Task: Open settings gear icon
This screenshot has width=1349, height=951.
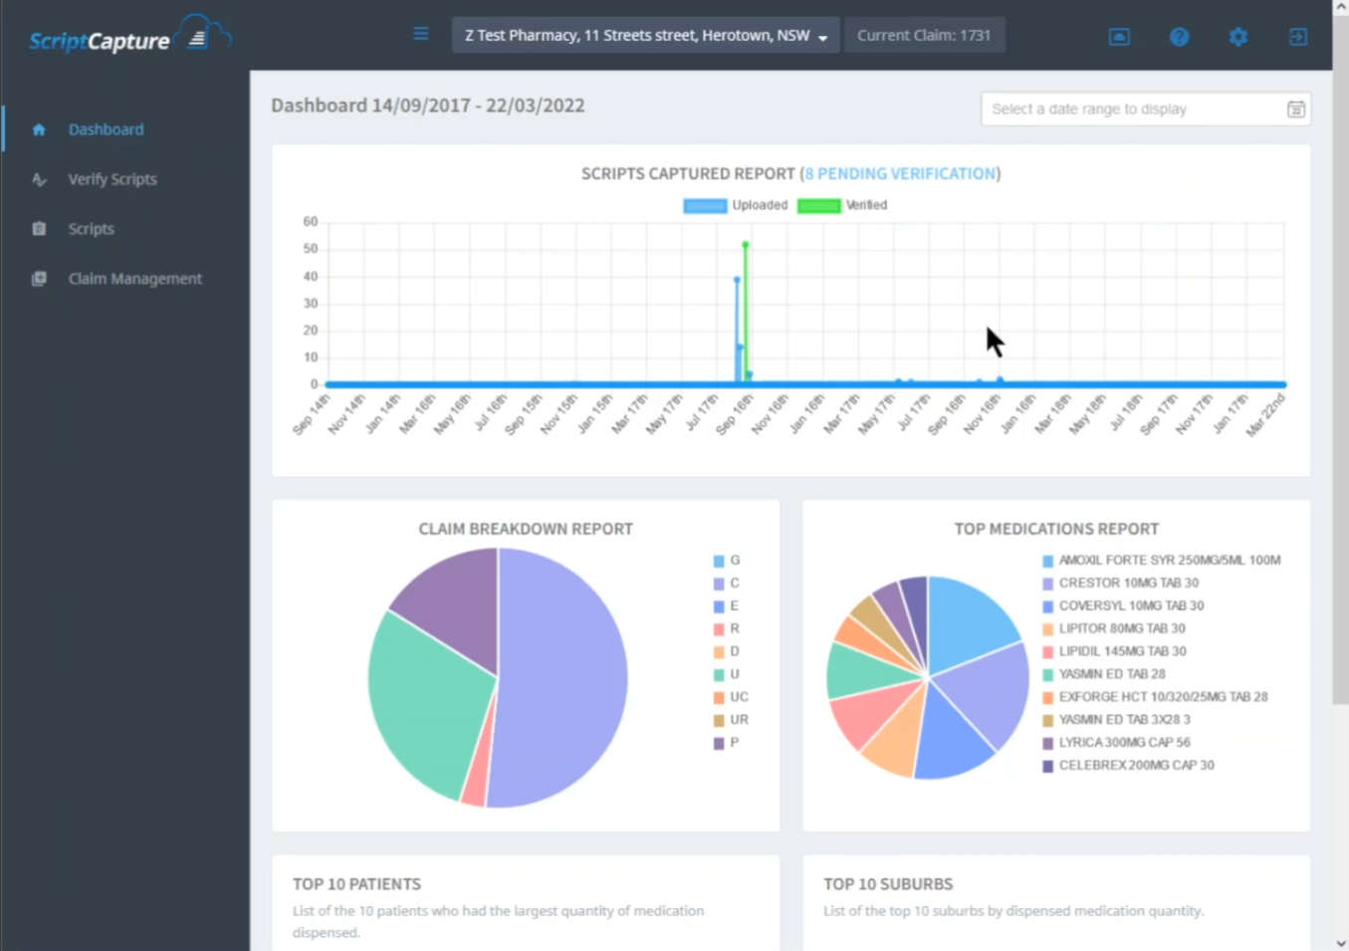Action: pos(1237,37)
